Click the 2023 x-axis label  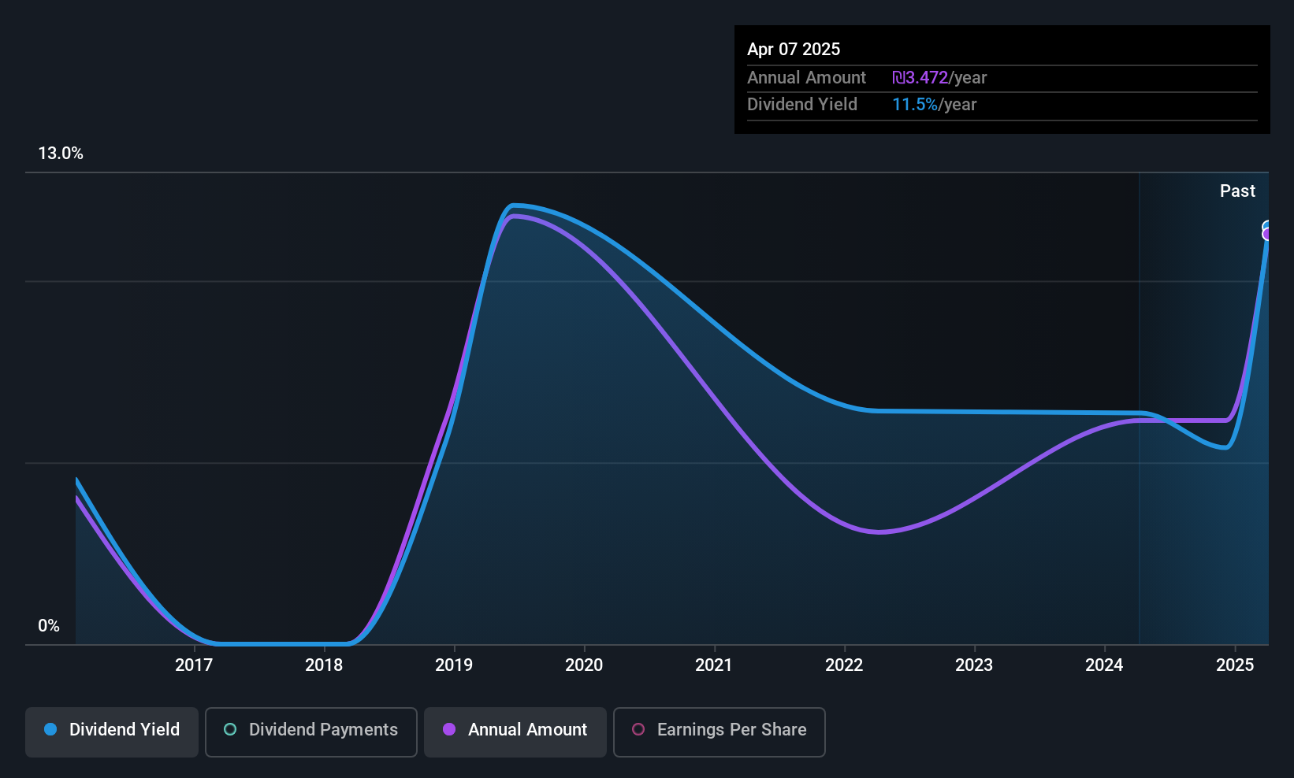tap(974, 665)
